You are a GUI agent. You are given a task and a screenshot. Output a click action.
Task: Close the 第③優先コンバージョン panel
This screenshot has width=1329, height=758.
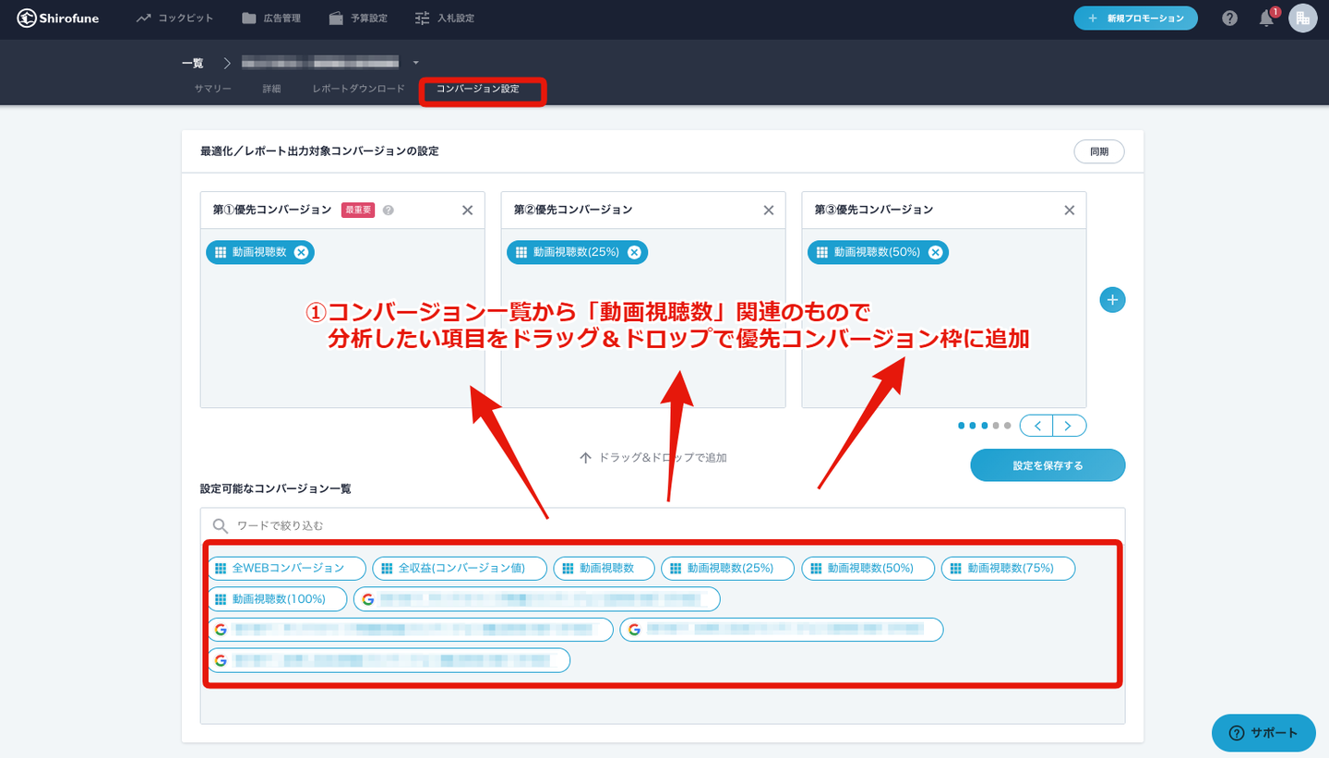point(1069,211)
